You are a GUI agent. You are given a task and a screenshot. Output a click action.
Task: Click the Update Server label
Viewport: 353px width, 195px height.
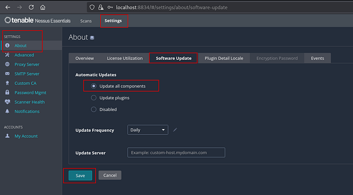point(90,153)
